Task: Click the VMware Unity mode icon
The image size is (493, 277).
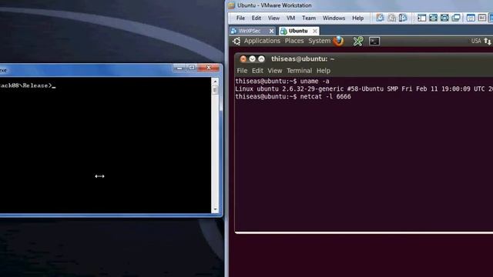Action: coord(456,18)
